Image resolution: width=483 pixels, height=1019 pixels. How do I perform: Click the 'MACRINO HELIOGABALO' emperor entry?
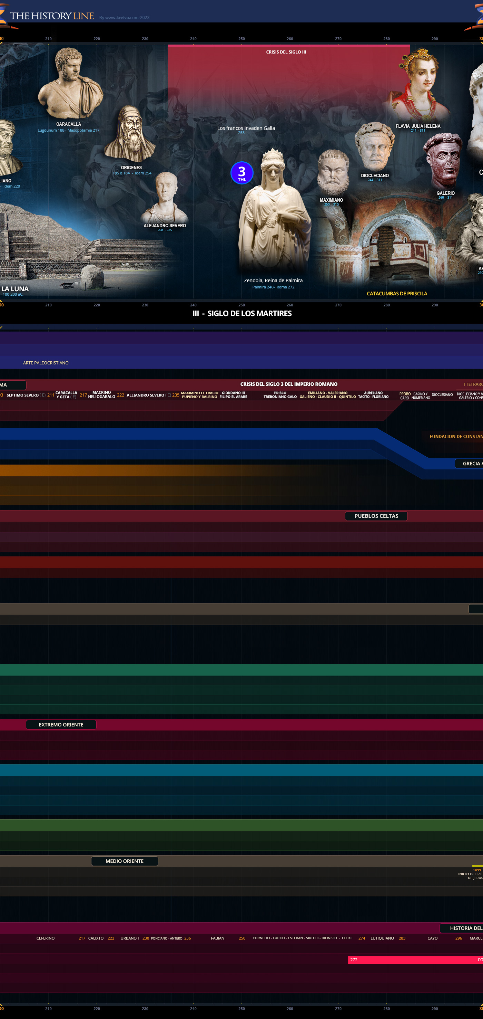(101, 394)
